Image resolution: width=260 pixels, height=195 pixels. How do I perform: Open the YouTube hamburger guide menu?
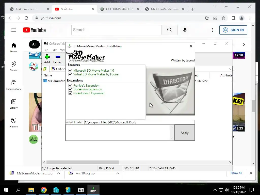pyautogui.click(x=14, y=30)
